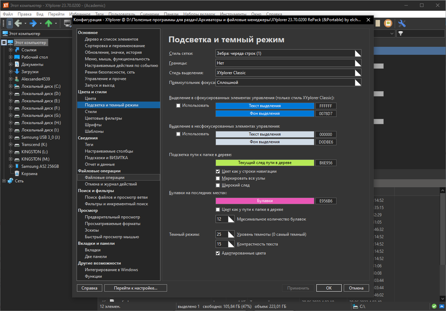Screen dimensions: 446x311
Task: Check Маркировать все узлы
Action: coord(218,178)
